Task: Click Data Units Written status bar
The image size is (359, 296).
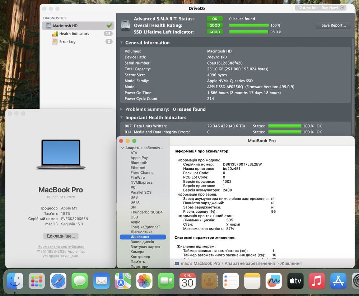Action: (285, 126)
